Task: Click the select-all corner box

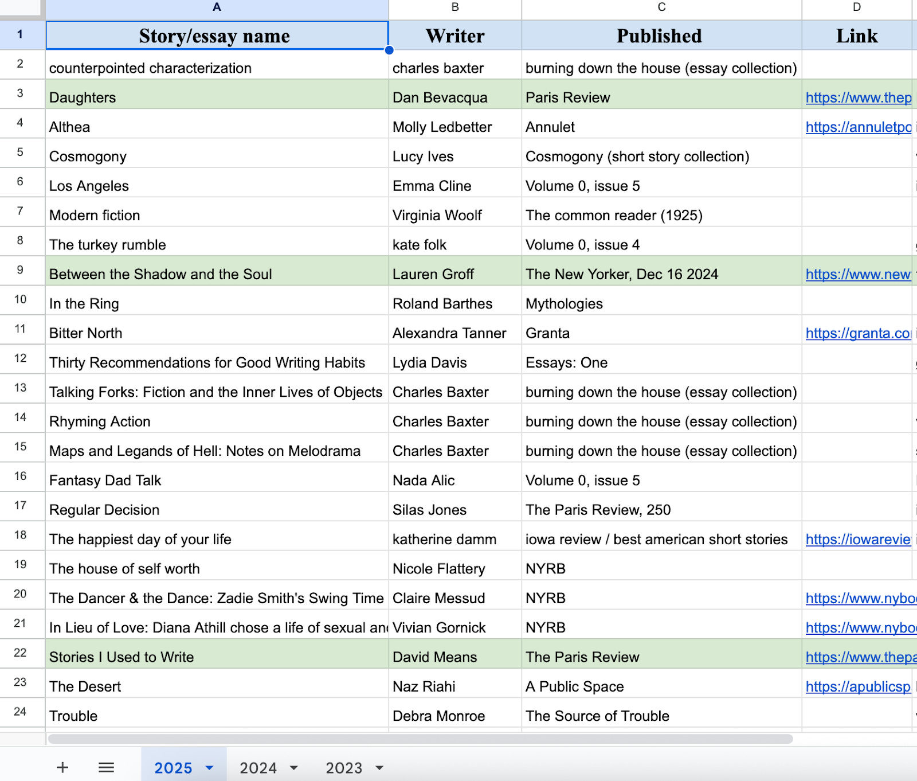Action: [22, 8]
